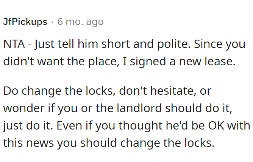Click the final words "change the locks."
This screenshot has height=162, width=253.
click(167, 143)
